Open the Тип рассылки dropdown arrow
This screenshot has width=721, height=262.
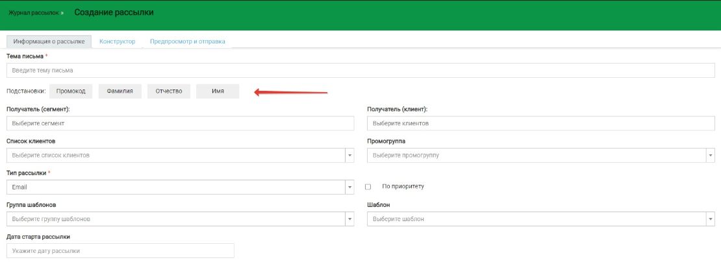tap(349, 187)
